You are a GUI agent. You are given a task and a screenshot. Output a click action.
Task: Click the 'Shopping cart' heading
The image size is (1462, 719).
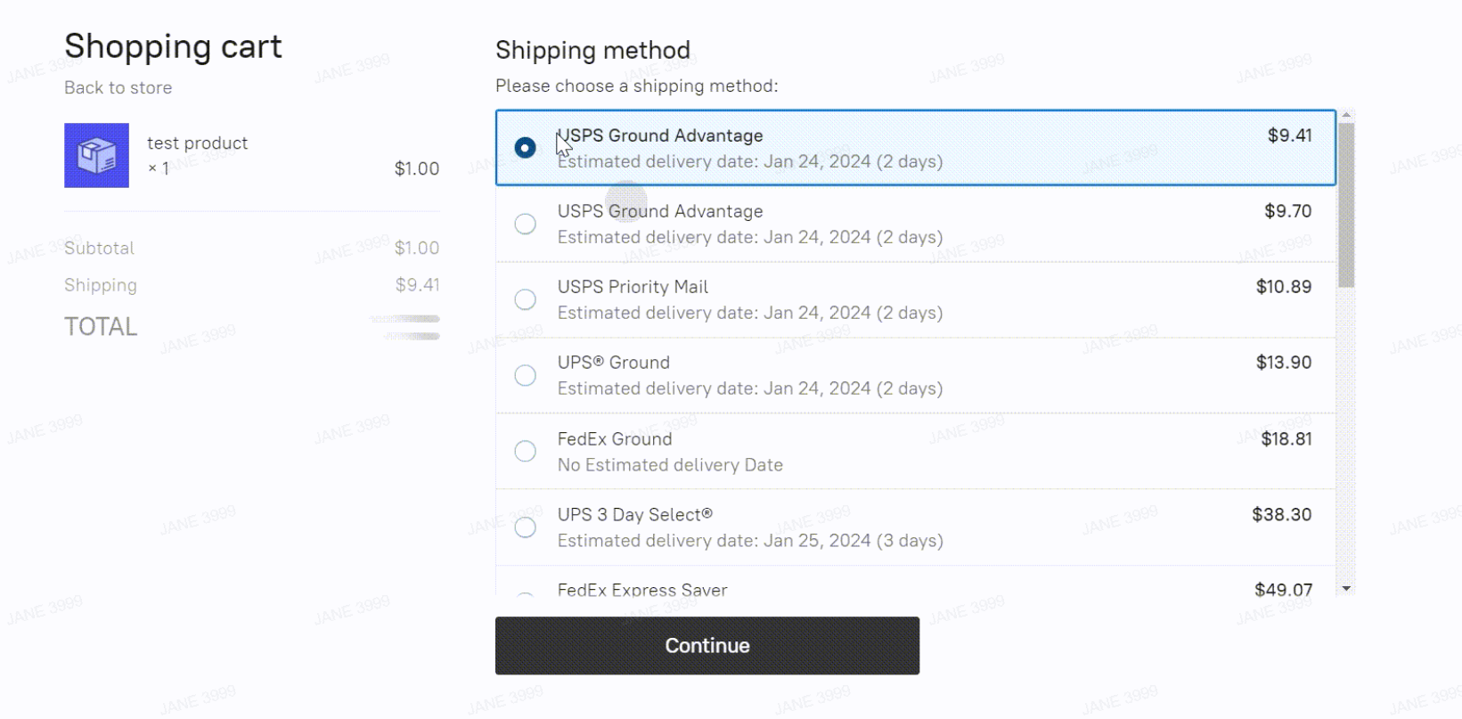(173, 46)
